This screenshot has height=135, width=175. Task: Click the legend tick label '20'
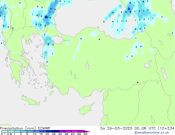pyautogui.click(x=47, y=134)
